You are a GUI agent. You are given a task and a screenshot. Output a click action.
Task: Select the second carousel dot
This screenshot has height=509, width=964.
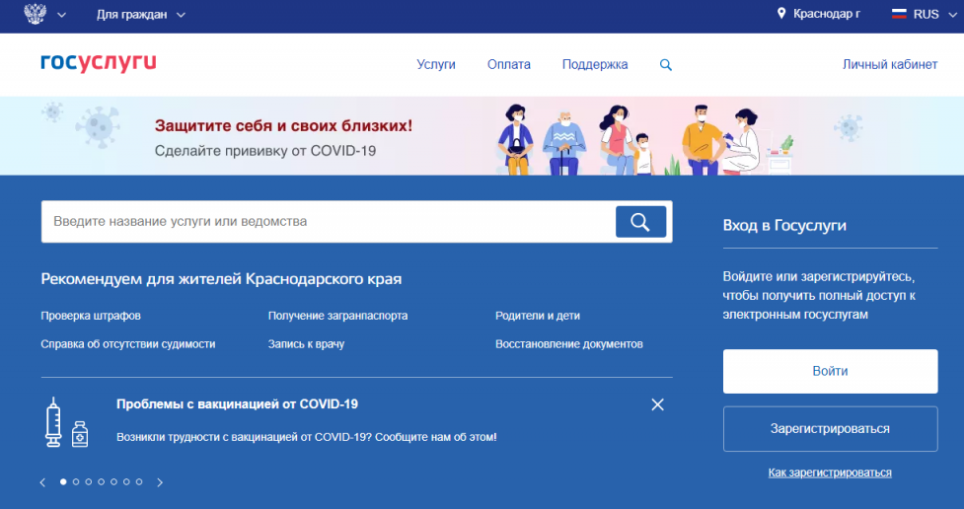(x=76, y=482)
